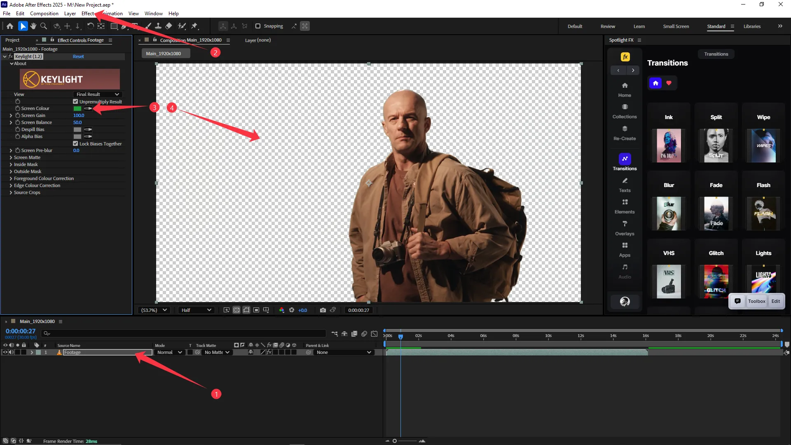Click the Home icon in toolbar
Image resolution: width=791 pixels, height=445 pixels.
coord(10,26)
